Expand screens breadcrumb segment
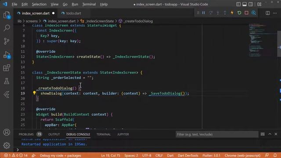281x158 pixels. coord(32,21)
